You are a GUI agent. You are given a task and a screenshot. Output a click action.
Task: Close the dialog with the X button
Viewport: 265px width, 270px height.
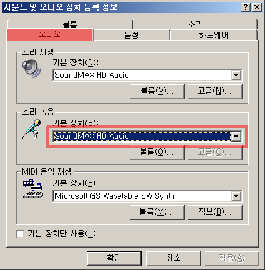[257, 7]
